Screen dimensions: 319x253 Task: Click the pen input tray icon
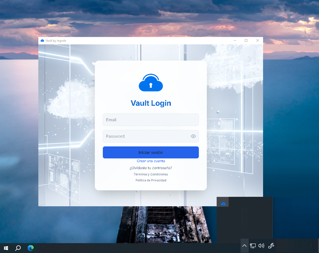271,246
